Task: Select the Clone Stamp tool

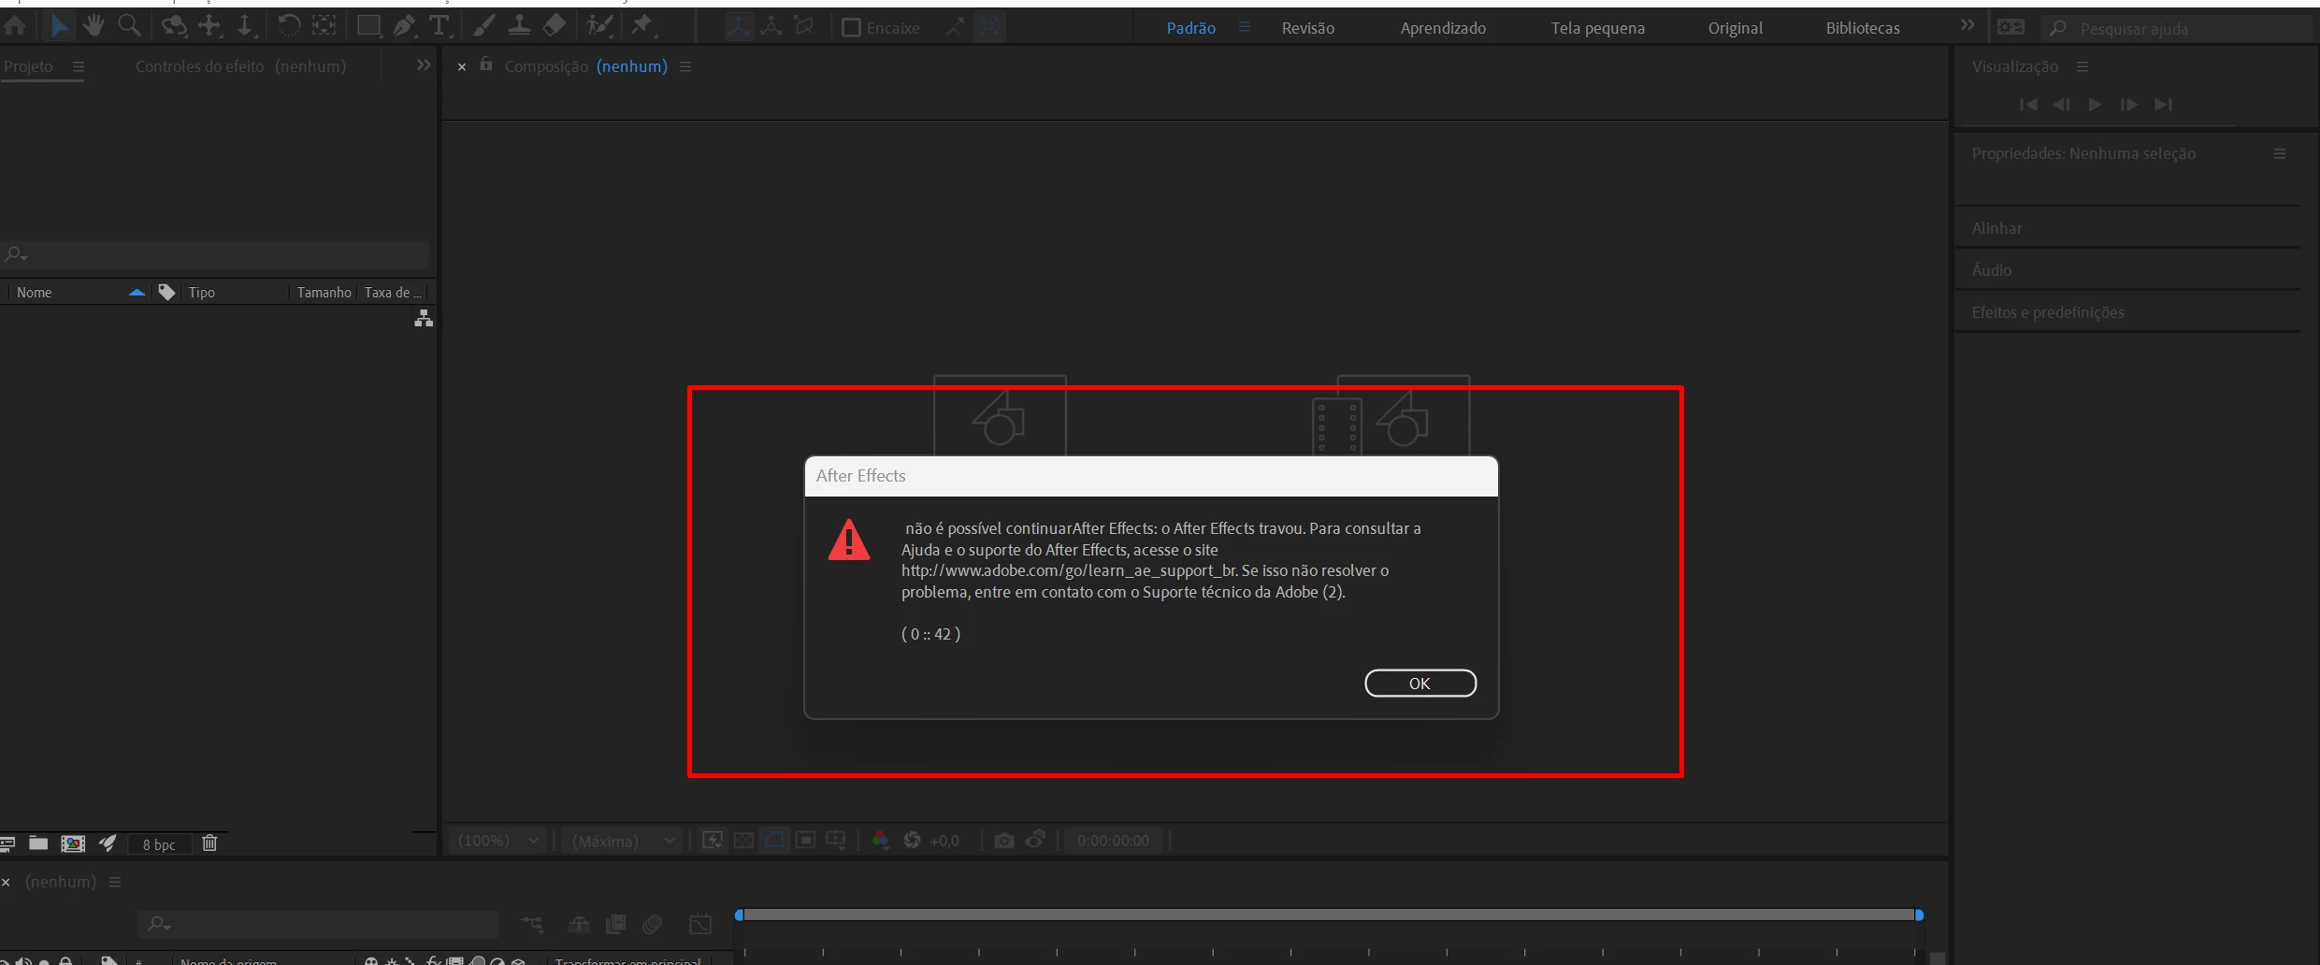Action: tap(519, 26)
